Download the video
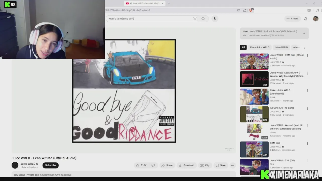Screen dimensions: 322x181 186,165
